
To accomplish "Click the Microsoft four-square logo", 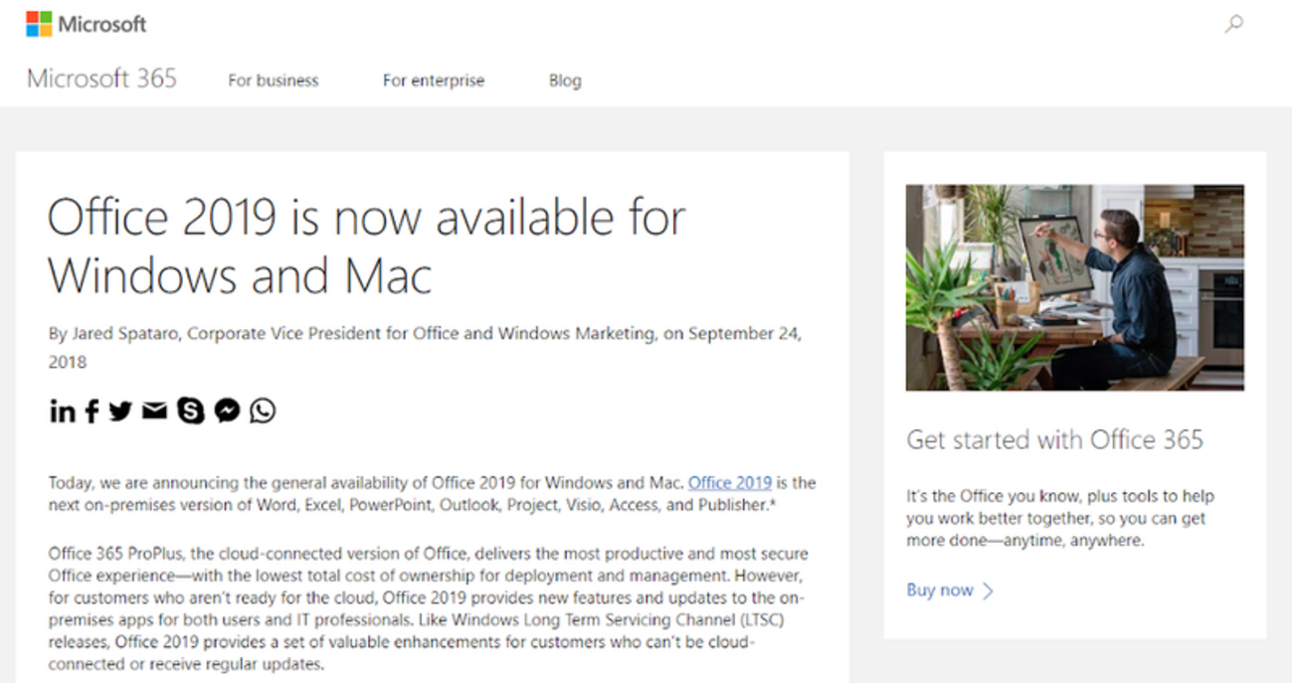I will [39, 24].
